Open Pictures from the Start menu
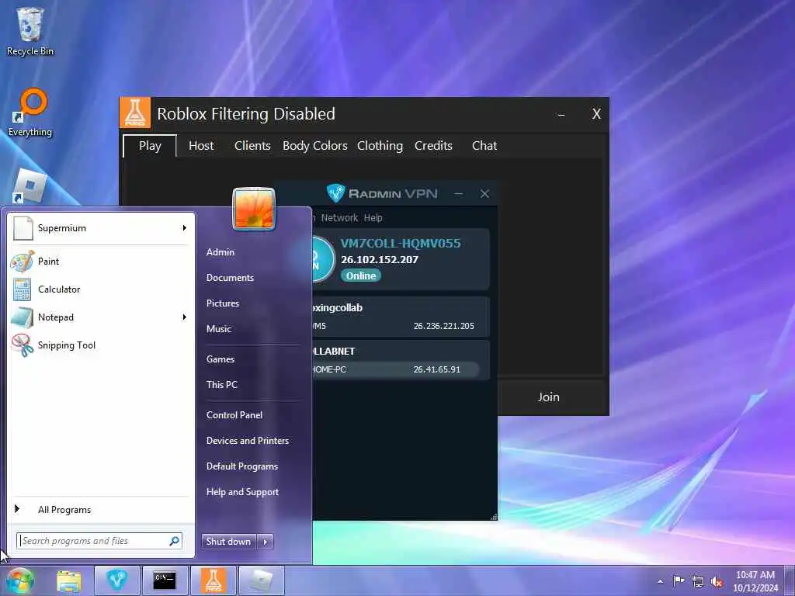The width and height of the screenshot is (795, 596). tap(223, 303)
